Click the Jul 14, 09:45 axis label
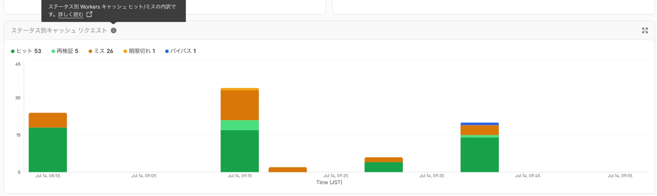 (528, 176)
